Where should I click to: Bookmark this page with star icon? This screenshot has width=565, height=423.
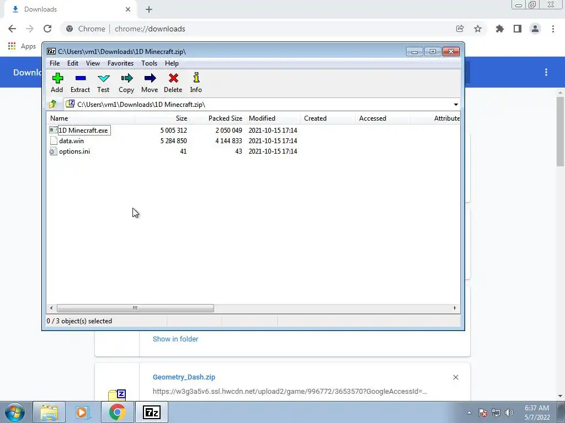point(478,29)
